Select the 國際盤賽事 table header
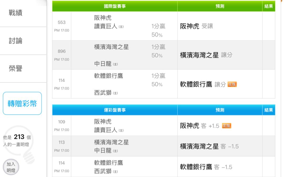 (115, 6)
